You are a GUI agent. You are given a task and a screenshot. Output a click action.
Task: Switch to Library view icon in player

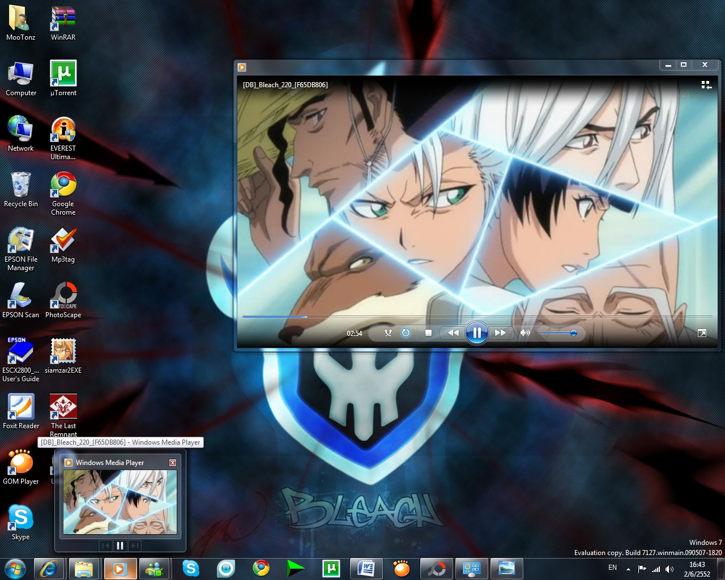point(706,85)
